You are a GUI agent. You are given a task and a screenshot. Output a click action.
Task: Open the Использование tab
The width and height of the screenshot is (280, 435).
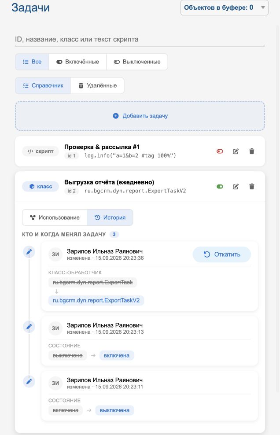[x=55, y=217]
